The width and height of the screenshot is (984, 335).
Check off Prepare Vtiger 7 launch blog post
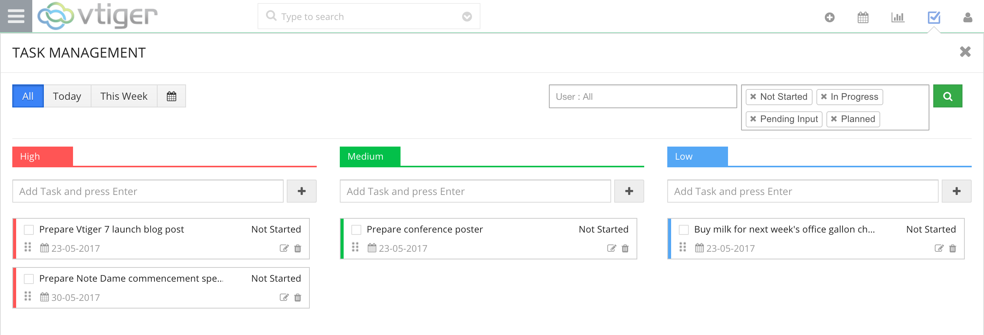pos(29,229)
